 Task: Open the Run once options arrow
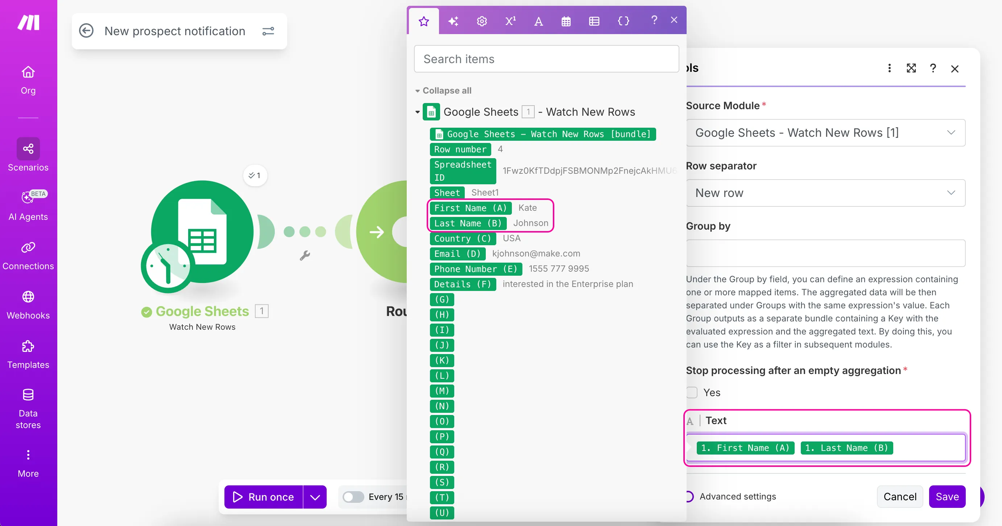(315, 497)
